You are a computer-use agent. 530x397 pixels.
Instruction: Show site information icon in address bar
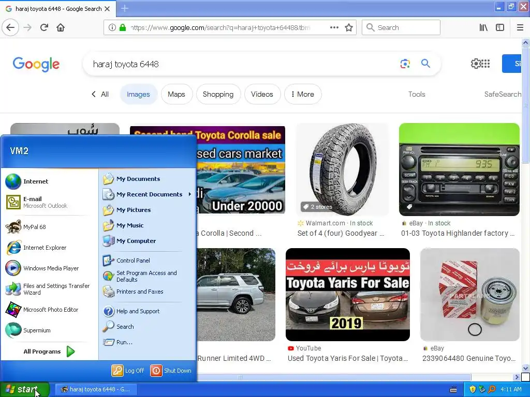tap(112, 28)
